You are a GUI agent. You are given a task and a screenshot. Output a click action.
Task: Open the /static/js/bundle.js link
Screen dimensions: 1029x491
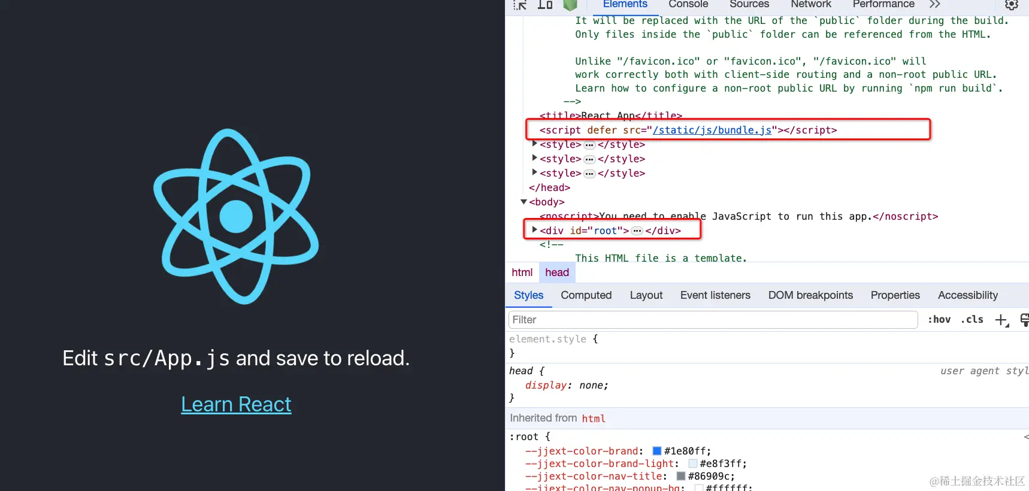(x=712, y=130)
